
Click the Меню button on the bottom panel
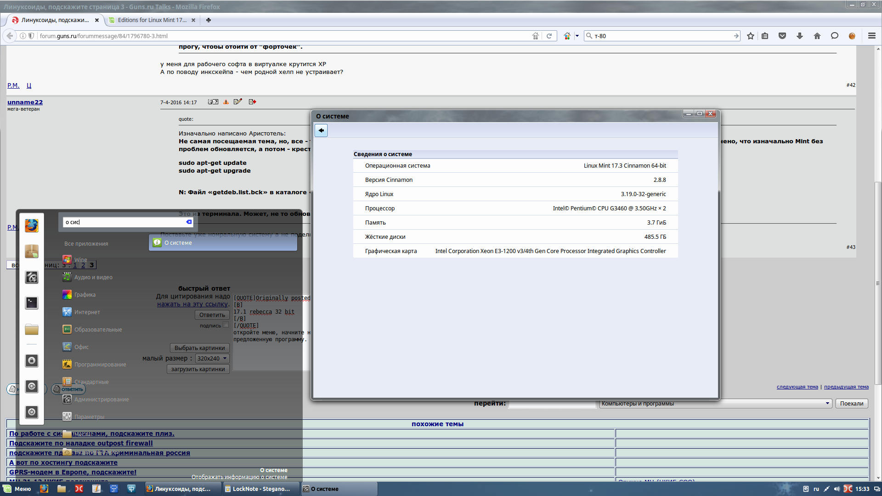coord(17,489)
